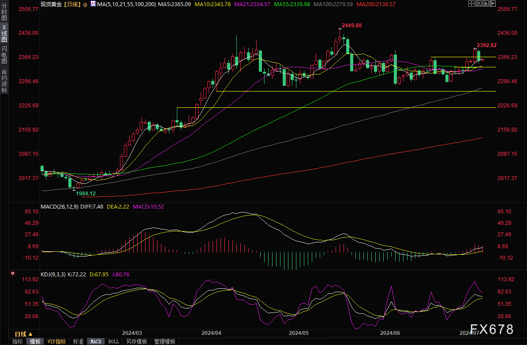Image resolution: width=527 pixels, height=345 pixels.
Task: Click the FX678 watermark logo
Action: 492,329
